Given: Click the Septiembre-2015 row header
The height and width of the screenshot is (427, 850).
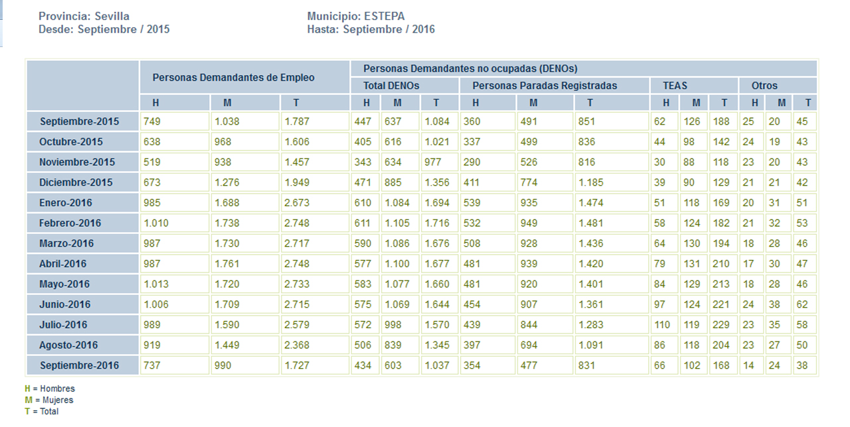Looking at the screenshot, I should pyautogui.click(x=80, y=121).
